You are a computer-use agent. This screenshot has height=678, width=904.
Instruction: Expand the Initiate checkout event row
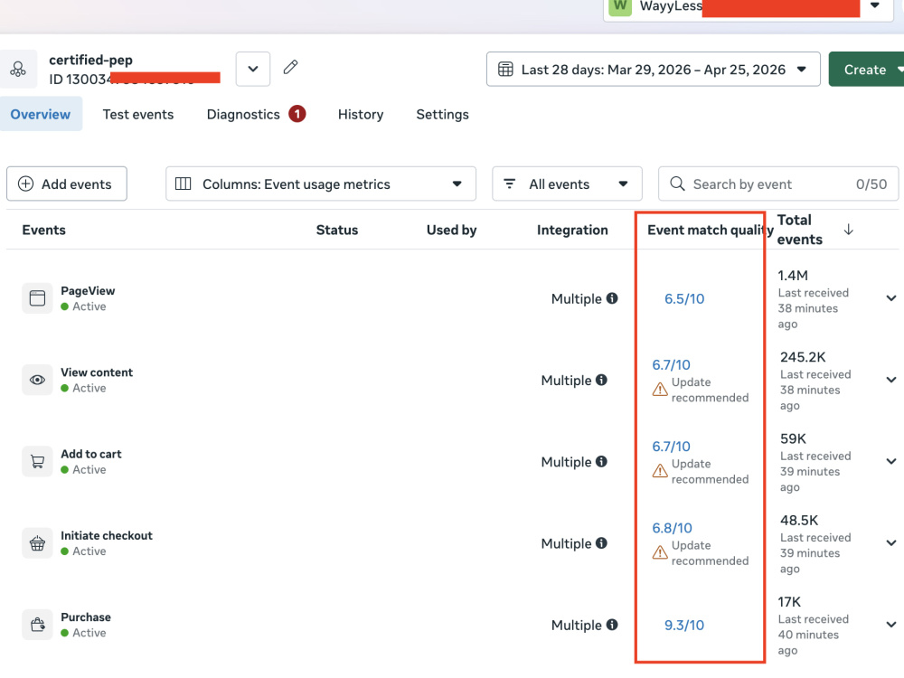(x=891, y=542)
